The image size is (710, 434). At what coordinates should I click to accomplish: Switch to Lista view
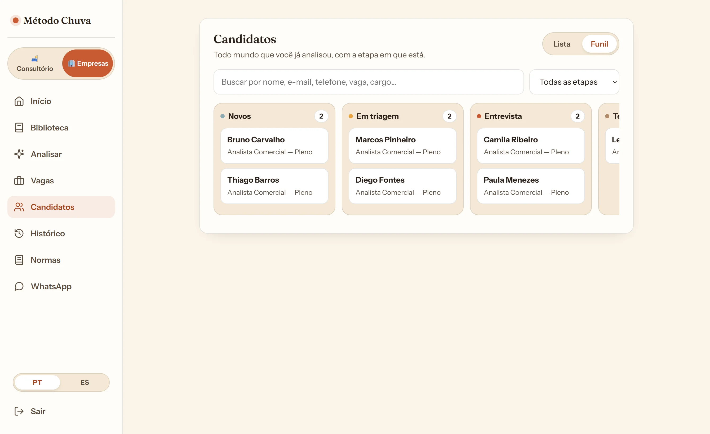(562, 44)
